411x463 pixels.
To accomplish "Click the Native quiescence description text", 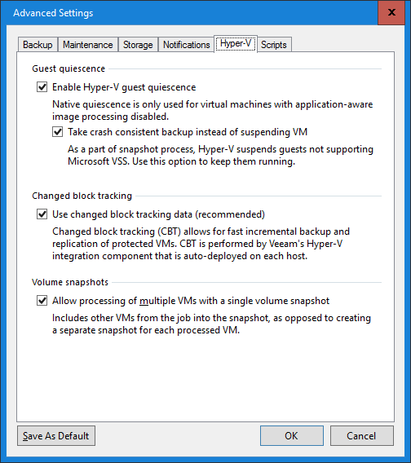I will [213, 110].
